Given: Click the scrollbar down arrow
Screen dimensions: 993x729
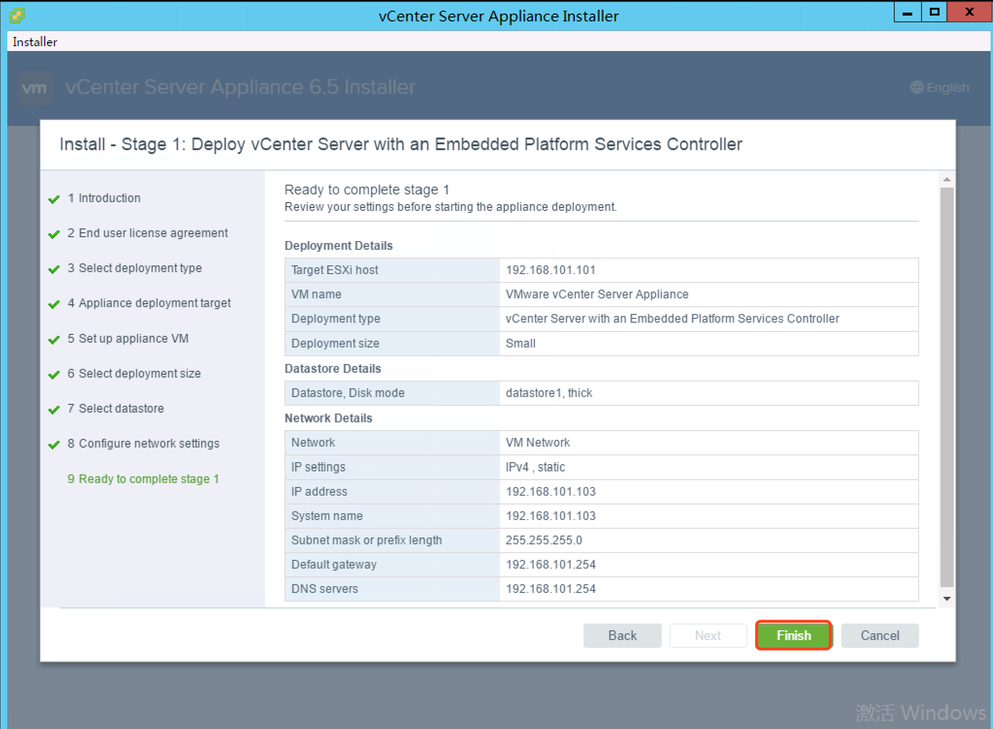Looking at the screenshot, I should (x=946, y=599).
